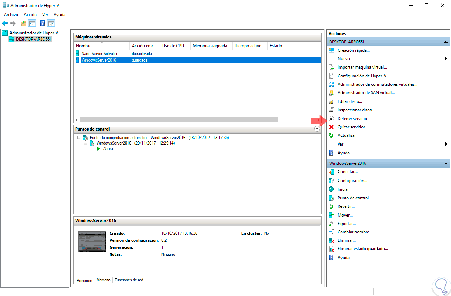The height and width of the screenshot is (296, 451).
Task: Click the Exportar icon
Action: [x=331, y=224]
